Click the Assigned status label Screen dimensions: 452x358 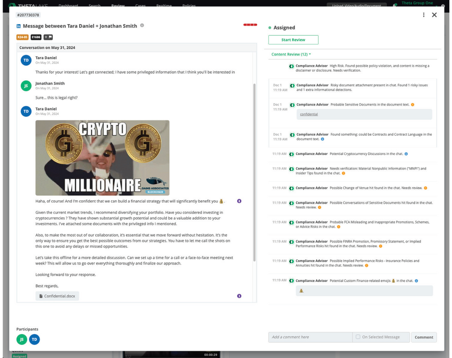pos(284,28)
